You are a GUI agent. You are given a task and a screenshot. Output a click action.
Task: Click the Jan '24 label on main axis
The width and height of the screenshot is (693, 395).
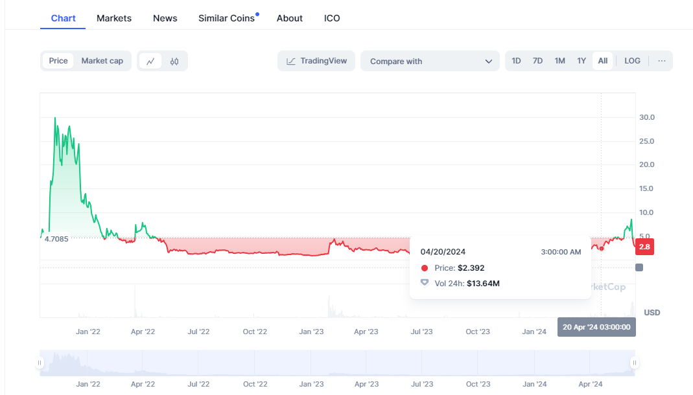coord(534,332)
